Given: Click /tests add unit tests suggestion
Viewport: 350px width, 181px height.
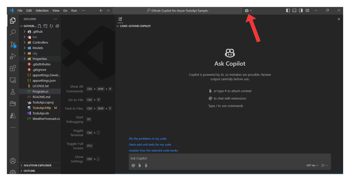Looking at the screenshot, I should tap(150, 145).
